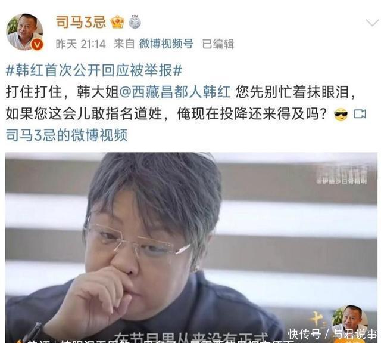The image size is (381, 343).
Task: Click the gold plus icon in video
Action: pyautogui.click(x=316, y=319)
